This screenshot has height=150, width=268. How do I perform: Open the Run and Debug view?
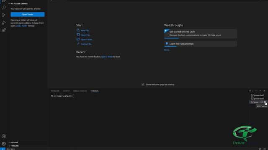click(x=4, y=22)
